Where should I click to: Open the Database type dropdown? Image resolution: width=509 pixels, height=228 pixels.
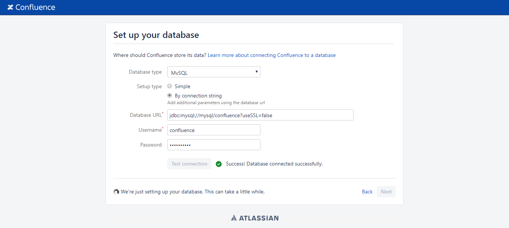(x=214, y=72)
